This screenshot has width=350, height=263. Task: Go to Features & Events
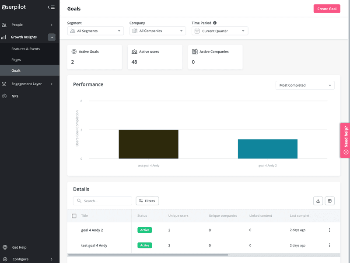coord(25,48)
